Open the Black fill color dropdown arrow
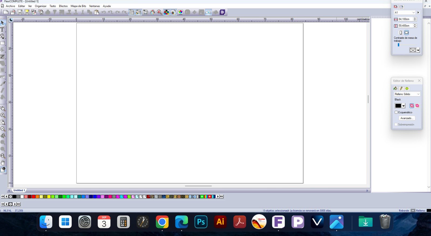431x236 pixels. pyautogui.click(x=404, y=106)
